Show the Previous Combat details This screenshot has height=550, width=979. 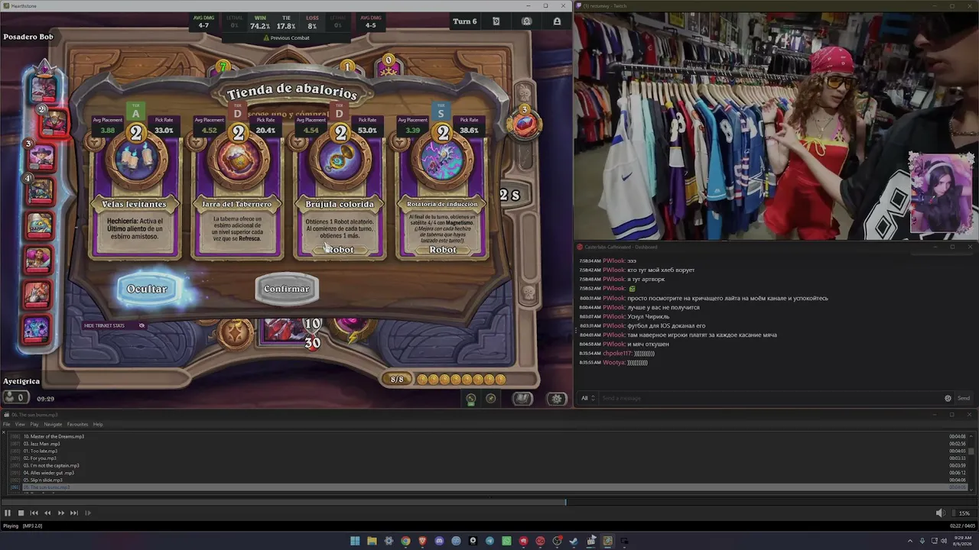pos(285,37)
